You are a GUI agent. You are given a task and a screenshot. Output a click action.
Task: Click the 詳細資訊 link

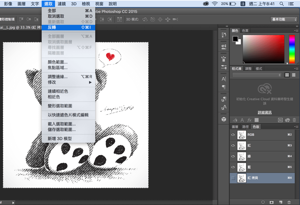[264, 112]
